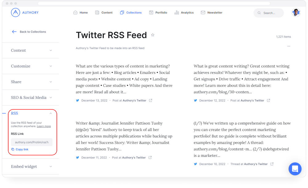Click the user profile avatar
This screenshot has height=188, width=308.
(296, 13)
